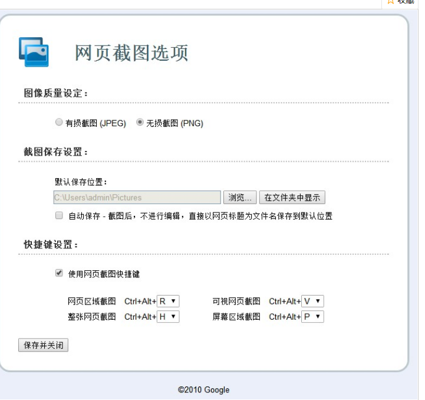Select the 无损截图 (PNG) radio button
Viewport: 425px width, 400px height.
click(140, 123)
